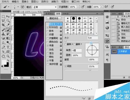
Task: Select Brush Tip Shape option
Action: click(55, 24)
